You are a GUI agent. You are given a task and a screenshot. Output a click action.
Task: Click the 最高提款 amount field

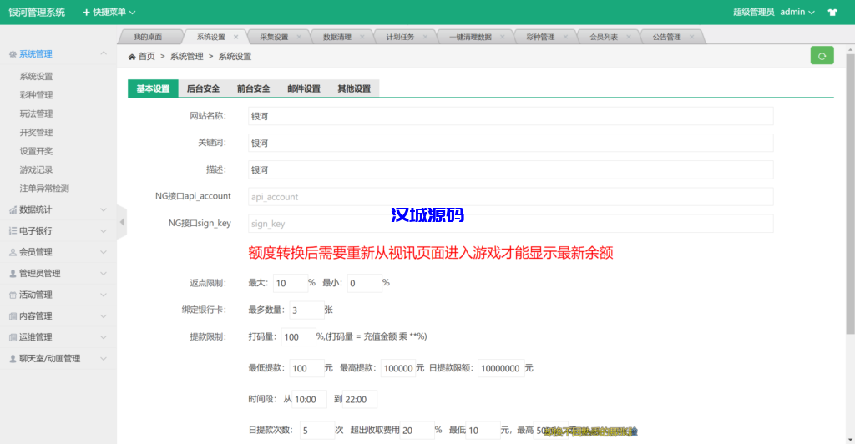tap(398, 368)
